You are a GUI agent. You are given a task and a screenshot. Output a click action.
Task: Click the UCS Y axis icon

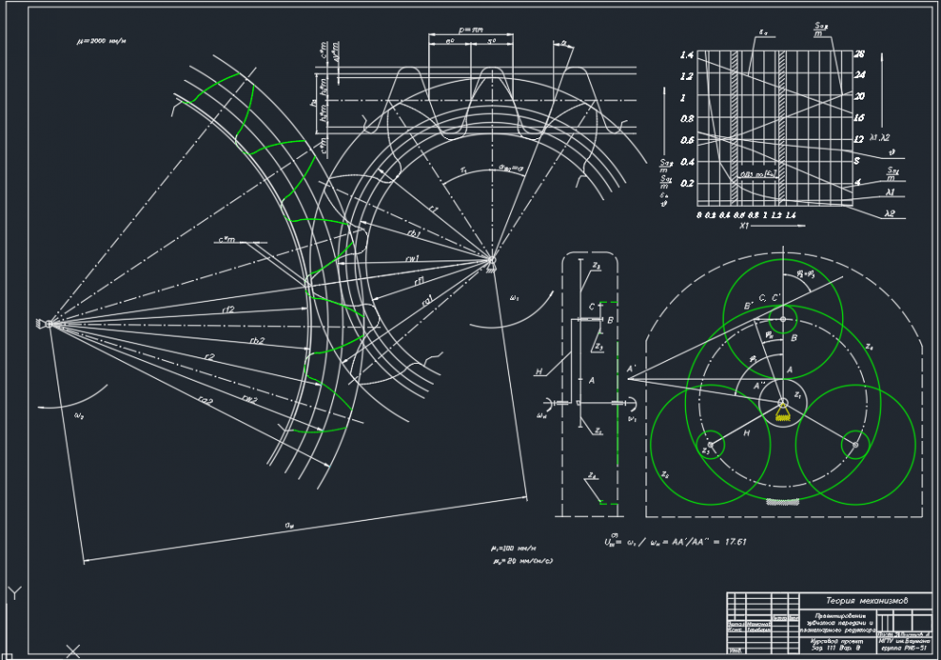pyautogui.click(x=13, y=593)
